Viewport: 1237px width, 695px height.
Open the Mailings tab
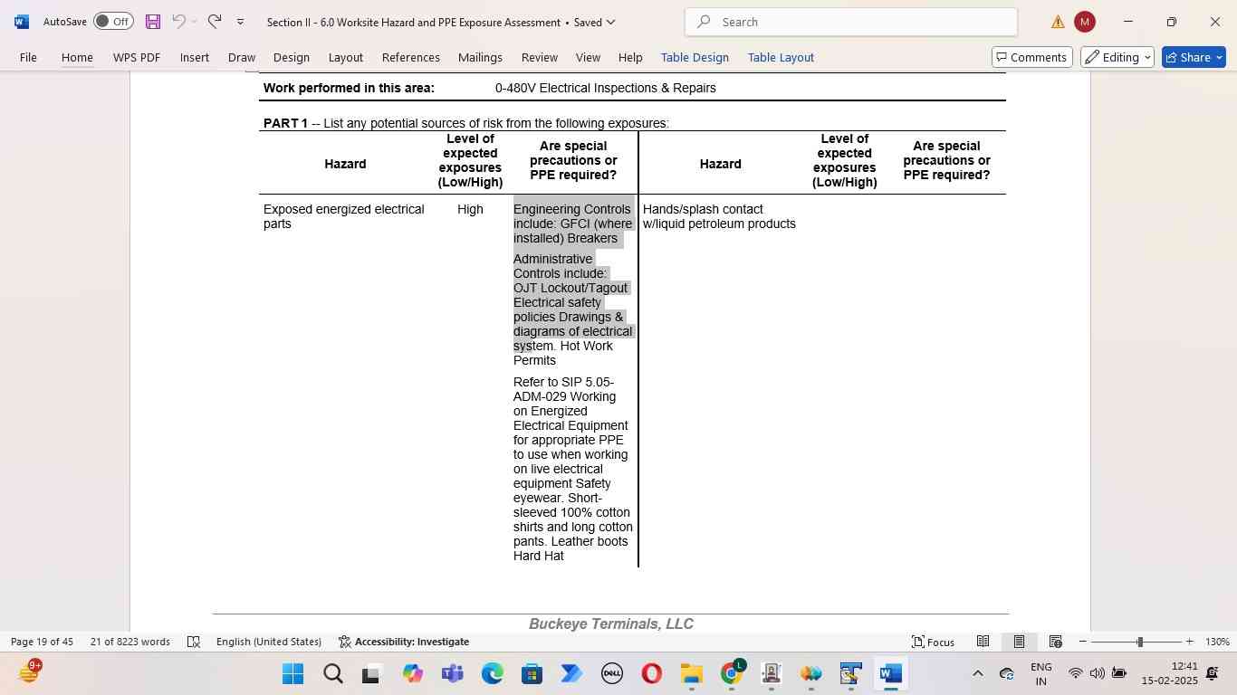coord(480,57)
